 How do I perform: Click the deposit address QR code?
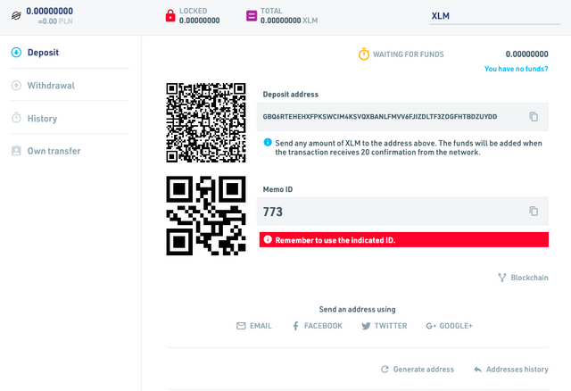[x=206, y=122]
